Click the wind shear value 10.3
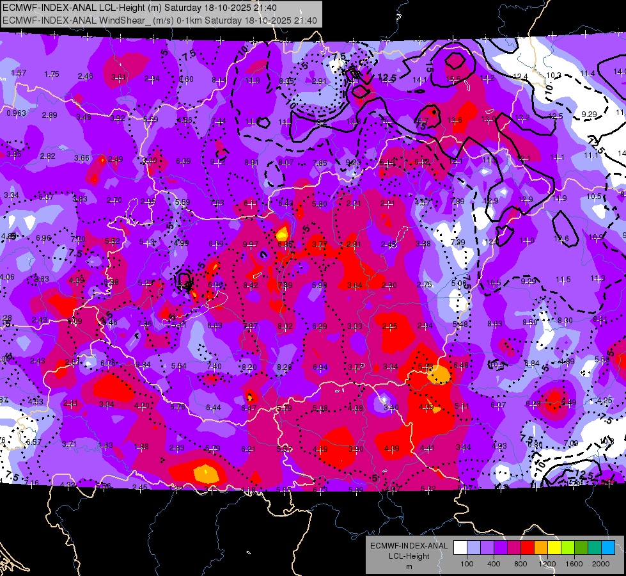 click(553, 75)
